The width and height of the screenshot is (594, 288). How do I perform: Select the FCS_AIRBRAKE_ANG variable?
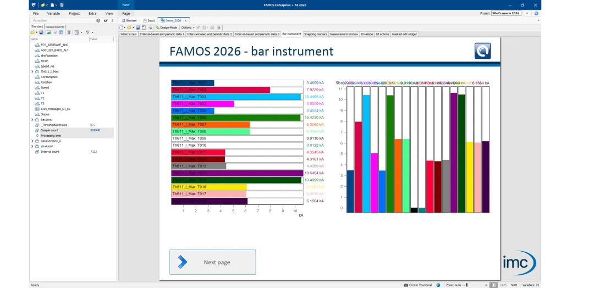click(x=54, y=45)
